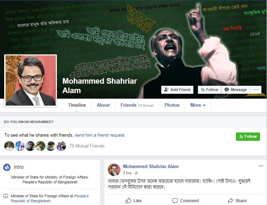Image resolution: width=267 pixels, height=205 pixels.
Task: Click the Share arrow icon on post
Action: click(231, 200)
